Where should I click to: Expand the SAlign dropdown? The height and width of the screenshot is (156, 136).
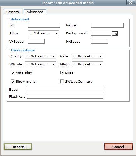(88, 64)
